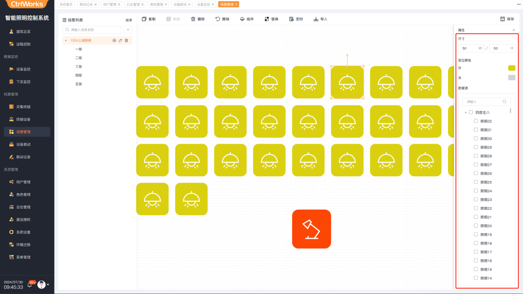Click the 排序 (sort) button
Image resolution: width=523 pixels, height=294 pixels.
pyautogui.click(x=129, y=20)
